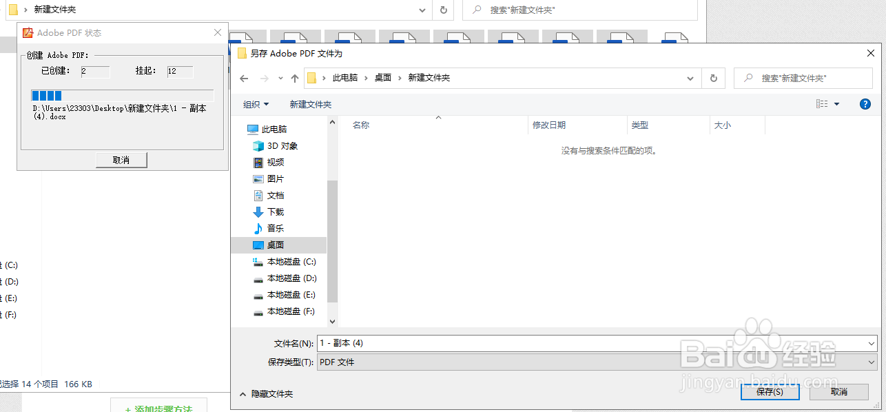The height and width of the screenshot is (412, 886).
Task: Click 已创建 count field showing 2
Action: point(95,72)
